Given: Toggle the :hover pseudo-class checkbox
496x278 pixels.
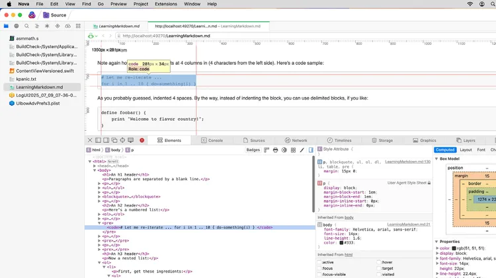Looking at the screenshot, I should point(379,262).
